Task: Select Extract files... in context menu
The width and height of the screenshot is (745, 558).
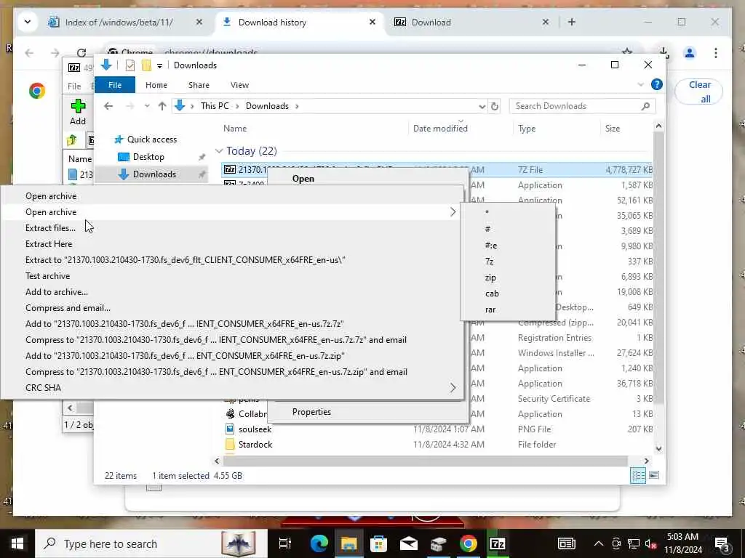Action: (x=50, y=228)
